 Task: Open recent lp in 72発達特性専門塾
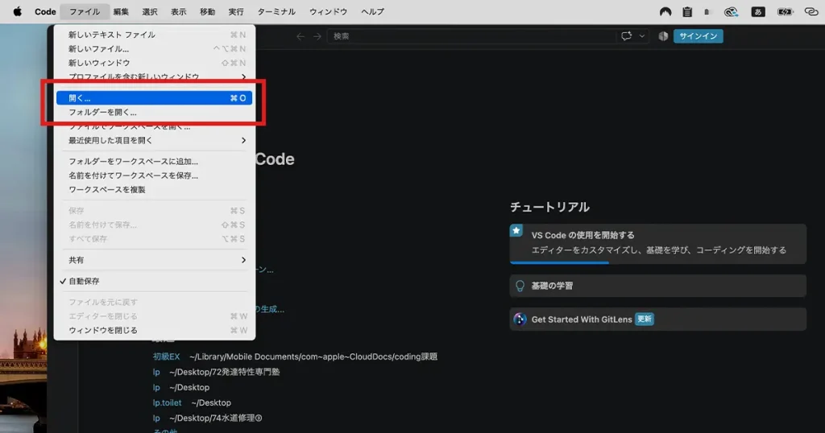pyautogui.click(x=156, y=372)
